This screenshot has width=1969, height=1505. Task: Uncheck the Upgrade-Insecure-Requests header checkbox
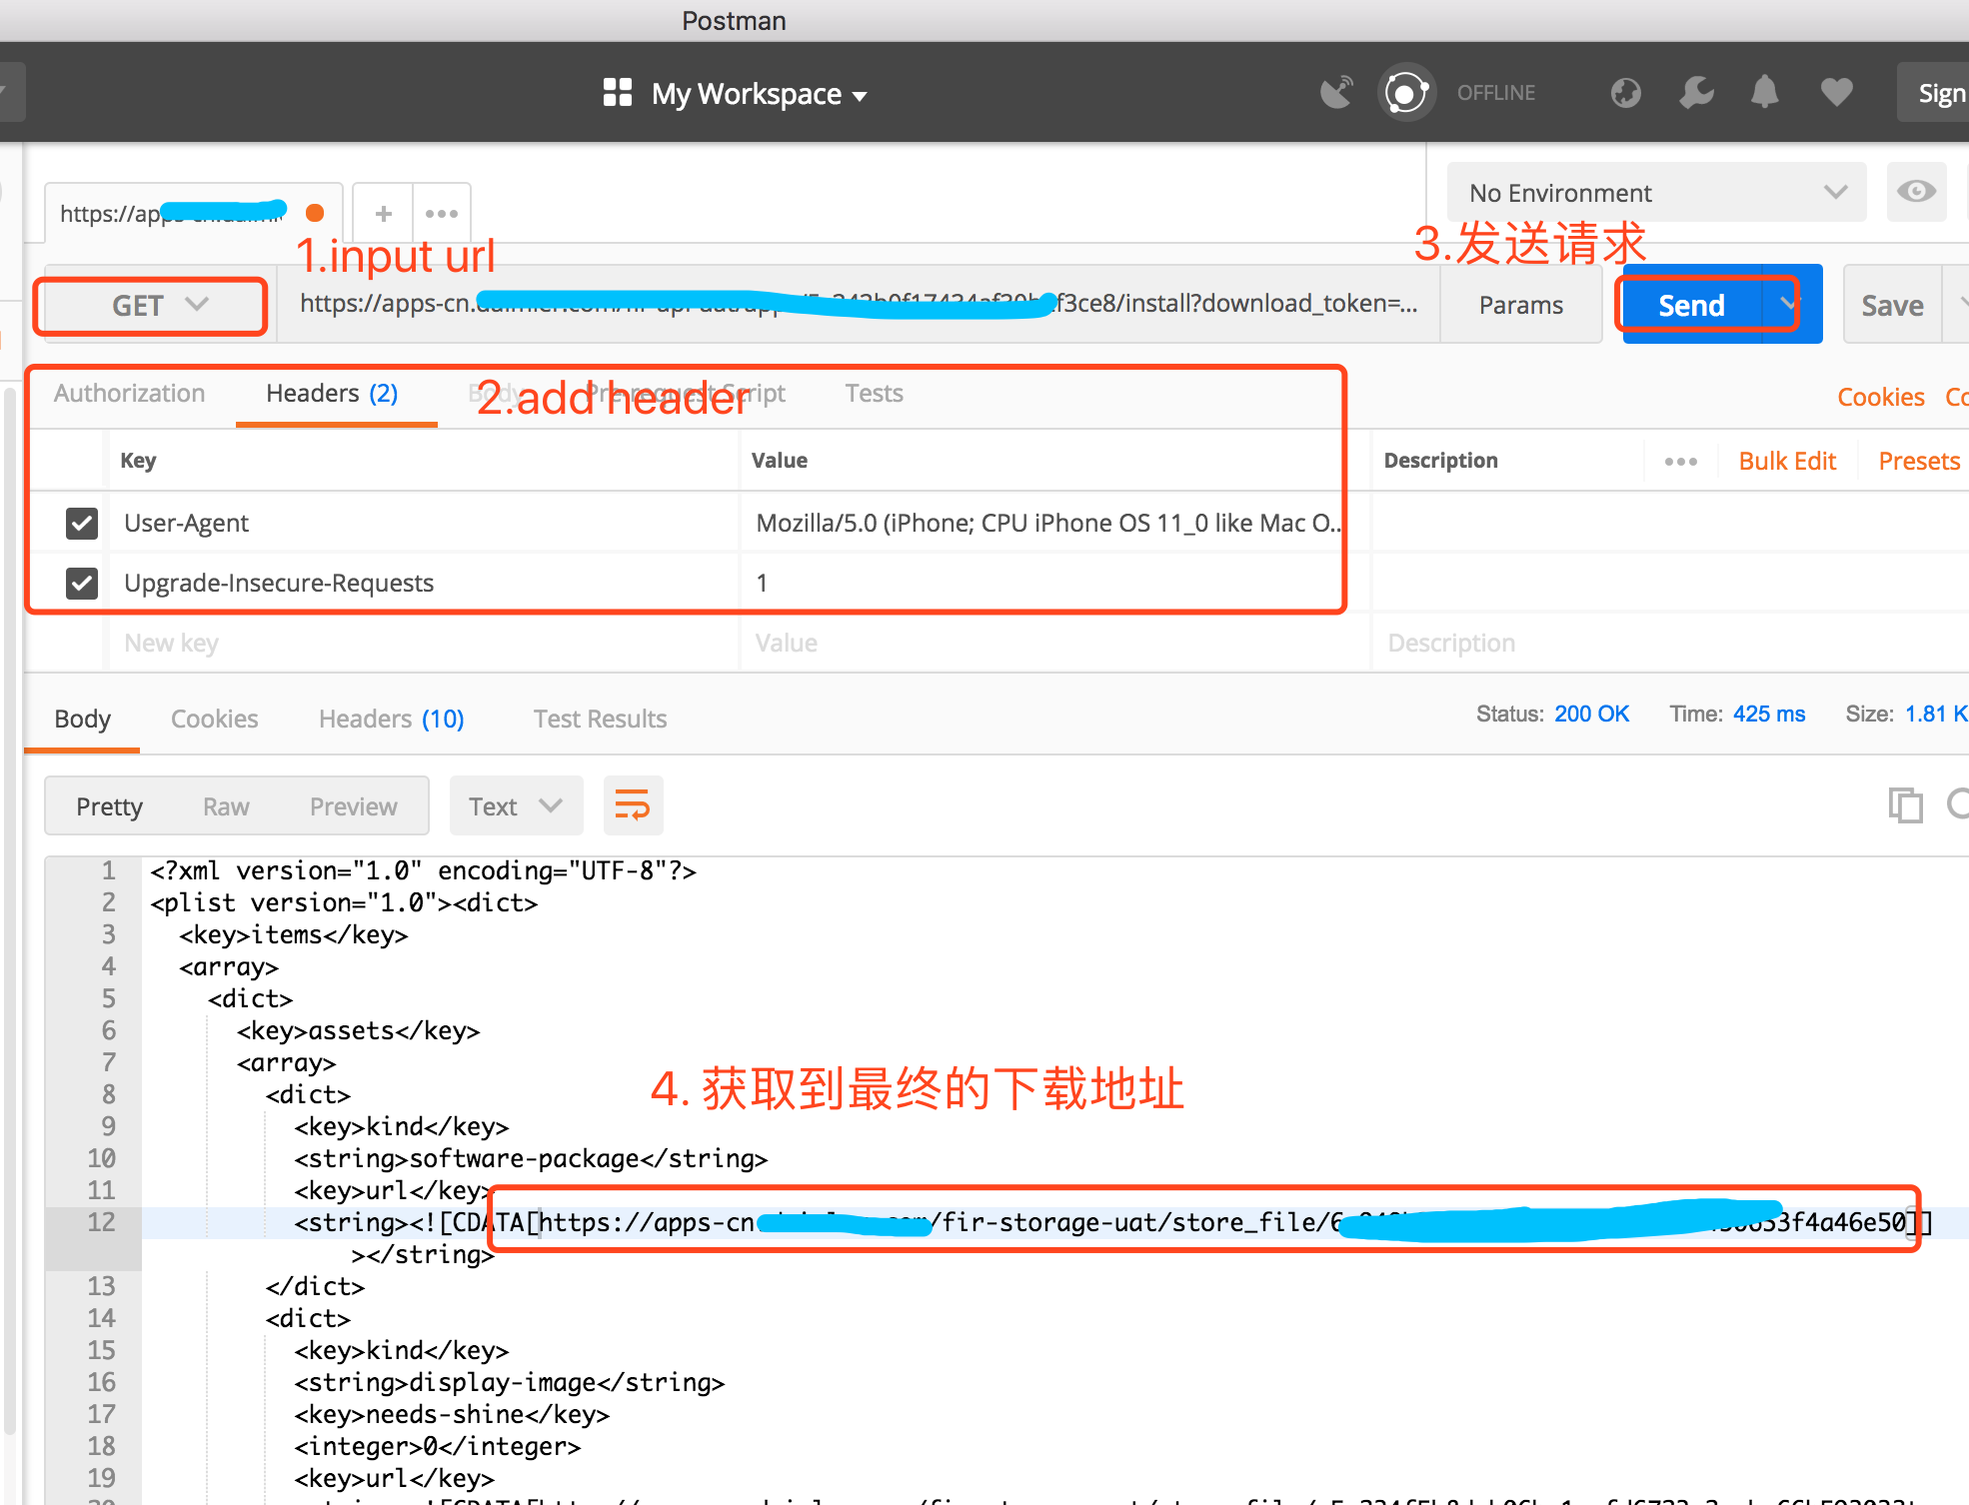[81, 583]
